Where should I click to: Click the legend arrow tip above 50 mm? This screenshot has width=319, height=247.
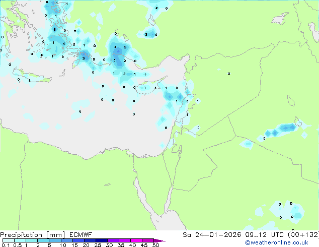[x=159, y=240]
